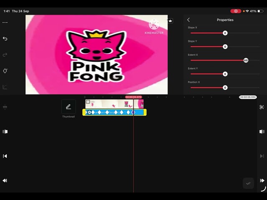Tap the Wi-Fi status icon
The image size is (267, 200).
[247, 11]
